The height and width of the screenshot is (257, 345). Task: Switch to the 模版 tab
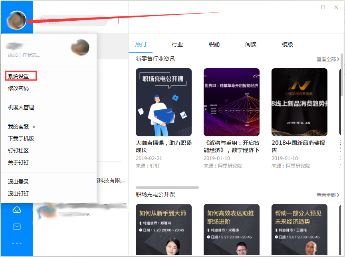click(x=287, y=44)
